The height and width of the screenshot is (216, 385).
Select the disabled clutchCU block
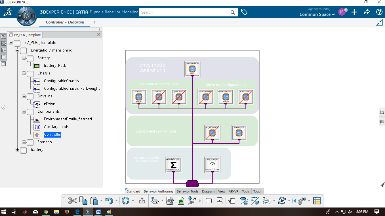(x=159, y=97)
